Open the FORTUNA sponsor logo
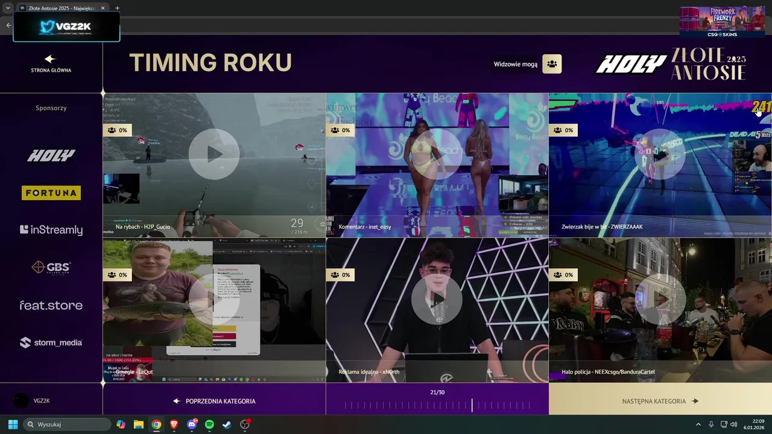 pos(51,193)
